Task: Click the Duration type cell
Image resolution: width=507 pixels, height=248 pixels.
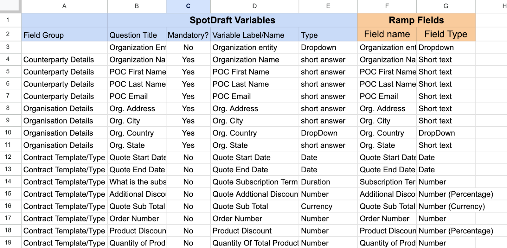Action: click(328, 182)
